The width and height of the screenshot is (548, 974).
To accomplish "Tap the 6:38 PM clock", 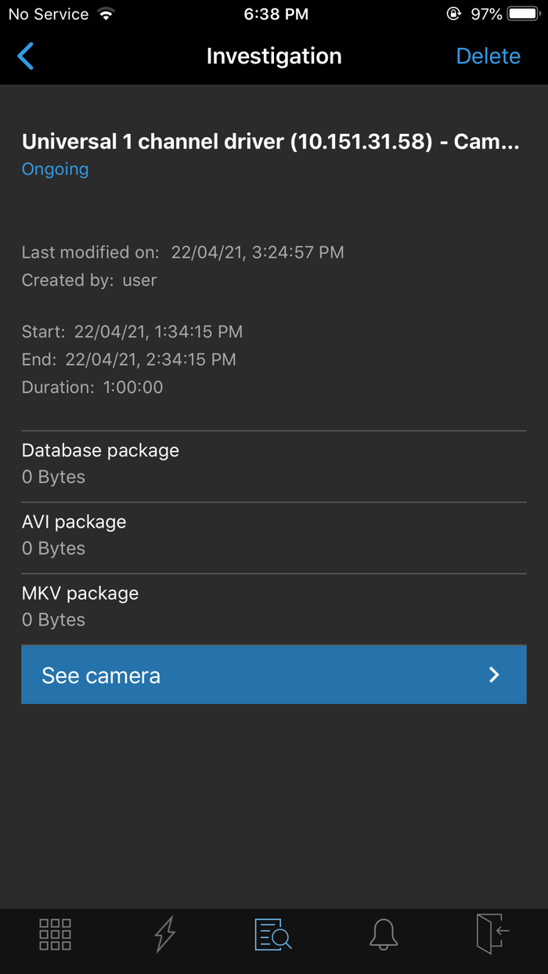I will [x=276, y=14].
